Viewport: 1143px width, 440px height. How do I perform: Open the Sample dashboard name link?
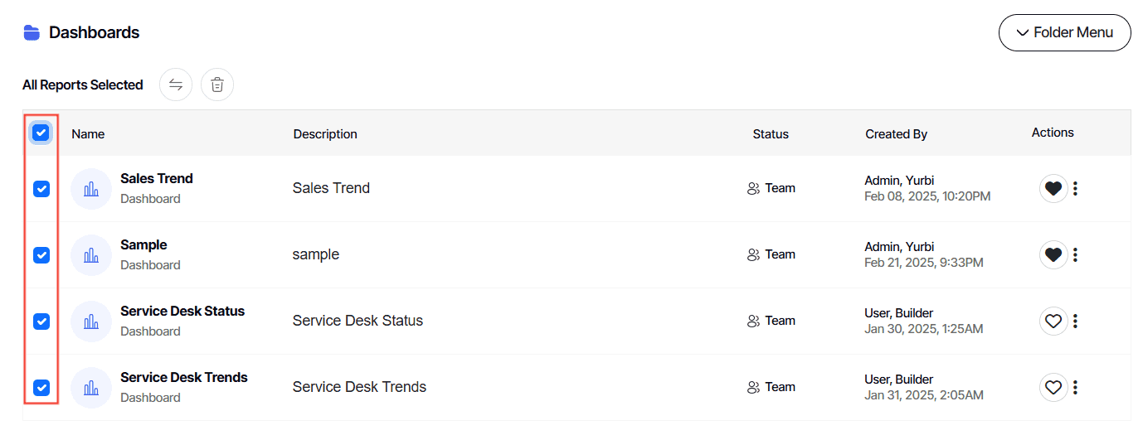[143, 244]
